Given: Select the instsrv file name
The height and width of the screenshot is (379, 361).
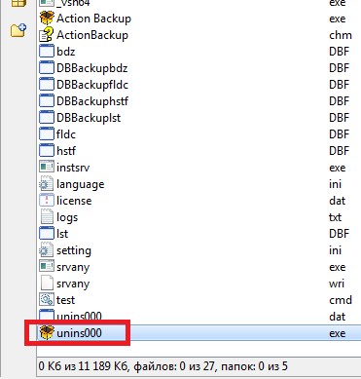Looking at the screenshot, I should [x=73, y=168].
